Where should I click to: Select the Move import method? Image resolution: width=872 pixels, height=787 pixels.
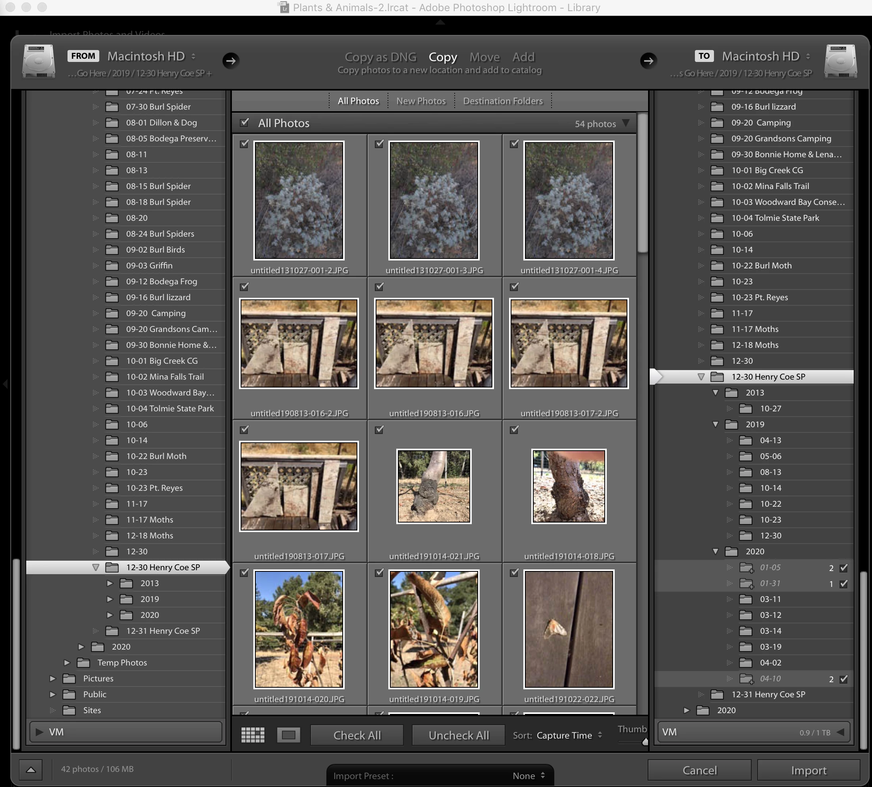[484, 57]
